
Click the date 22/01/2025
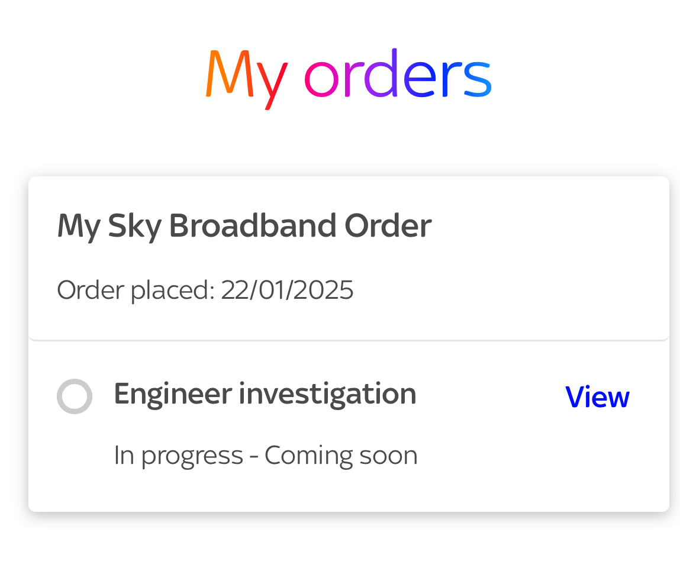(287, 290)
